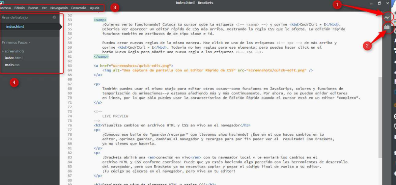Viewport: 396px width, 185px height.
Task: Click the <h3> heading 'Visualiza cambios en archivos'
Action: [x=172, y=125]
